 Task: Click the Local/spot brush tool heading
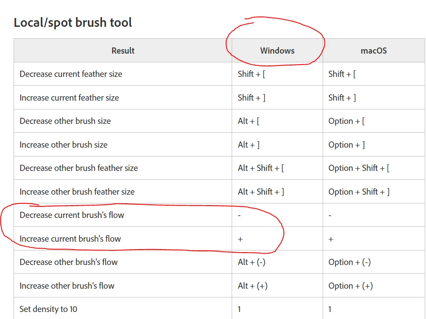click(73, 22)
